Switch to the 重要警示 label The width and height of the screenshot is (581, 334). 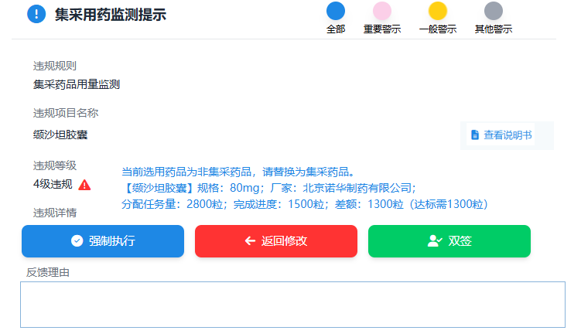(382, 29)
